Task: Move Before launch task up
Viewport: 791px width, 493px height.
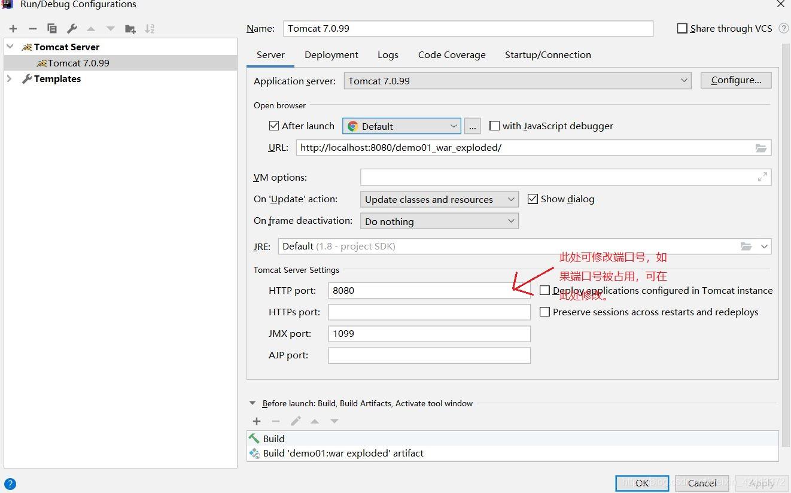Action: [315, 421]
